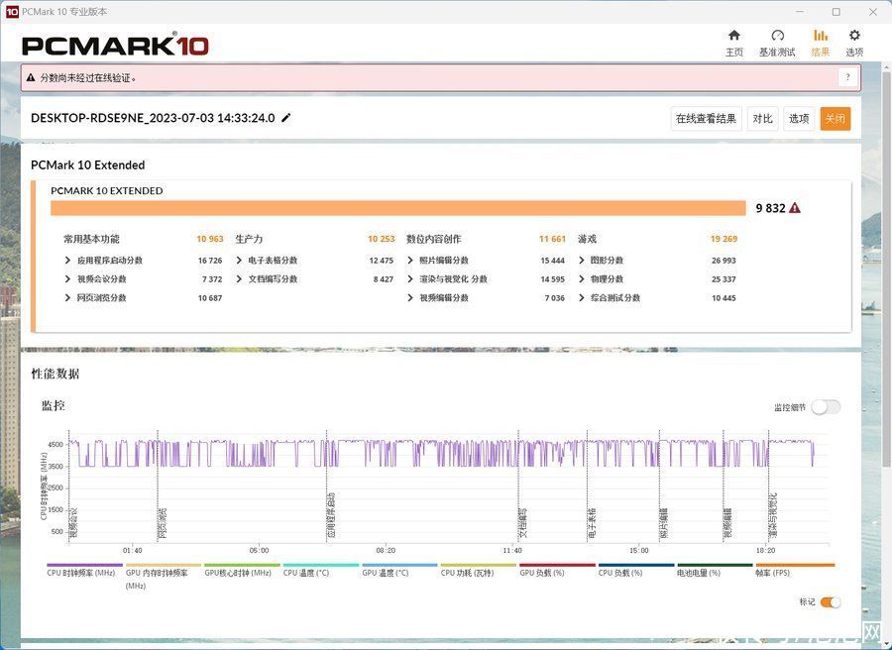The width and height of the screenshot is (892, 650).
Task: Maximize the PCMark 10 window
Action: pos(836,11)
